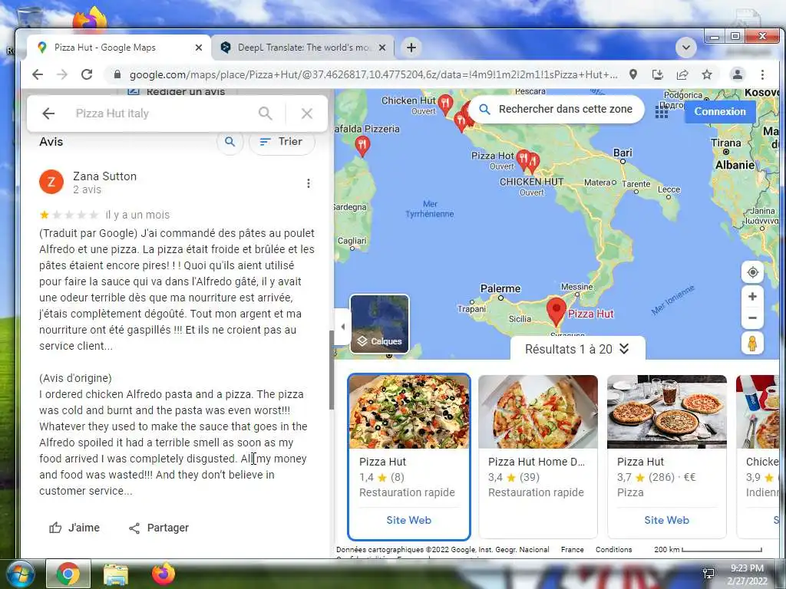Viewport: 786px width, 589px height.
Task: Share this page via the address bar icon
Action: [x=682, y=74]
